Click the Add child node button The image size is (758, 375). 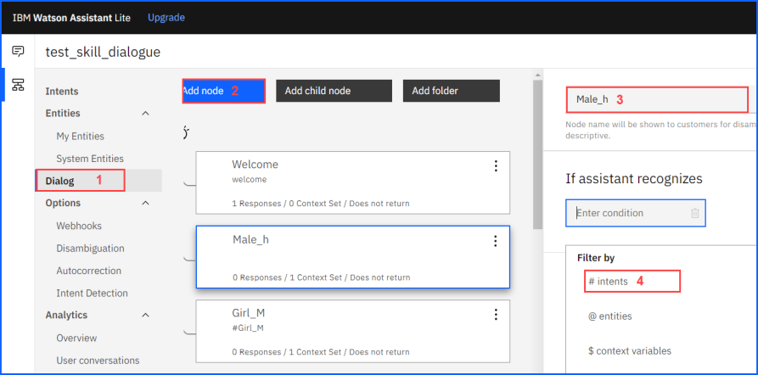pos(334,91)
